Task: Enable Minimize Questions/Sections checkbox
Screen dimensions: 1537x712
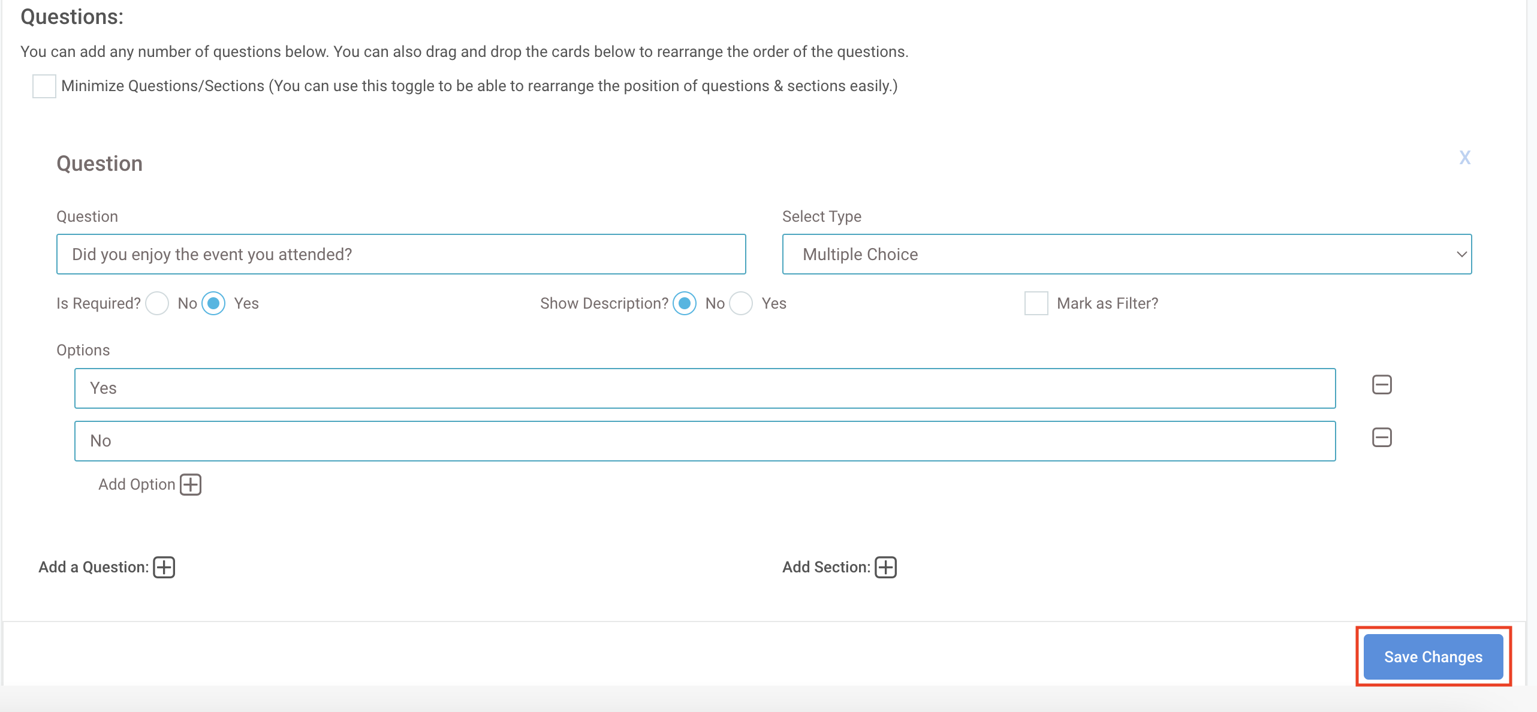Action: (44, 86)
